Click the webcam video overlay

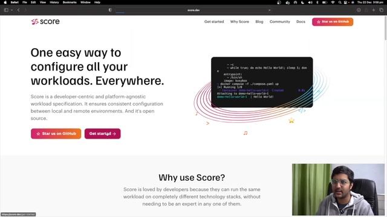338,189
